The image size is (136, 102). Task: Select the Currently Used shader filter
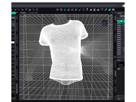pos(121,67)
